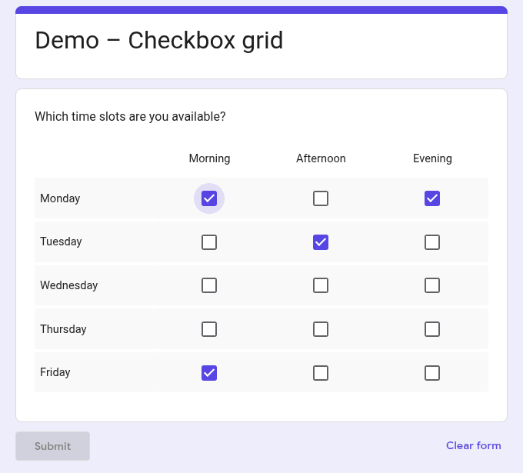Screen dimensions: 523x473
Task: Click the Afternoon column header
Action: click(321, 158)
